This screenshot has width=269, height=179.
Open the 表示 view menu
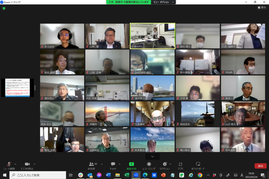tap(262, 8)
